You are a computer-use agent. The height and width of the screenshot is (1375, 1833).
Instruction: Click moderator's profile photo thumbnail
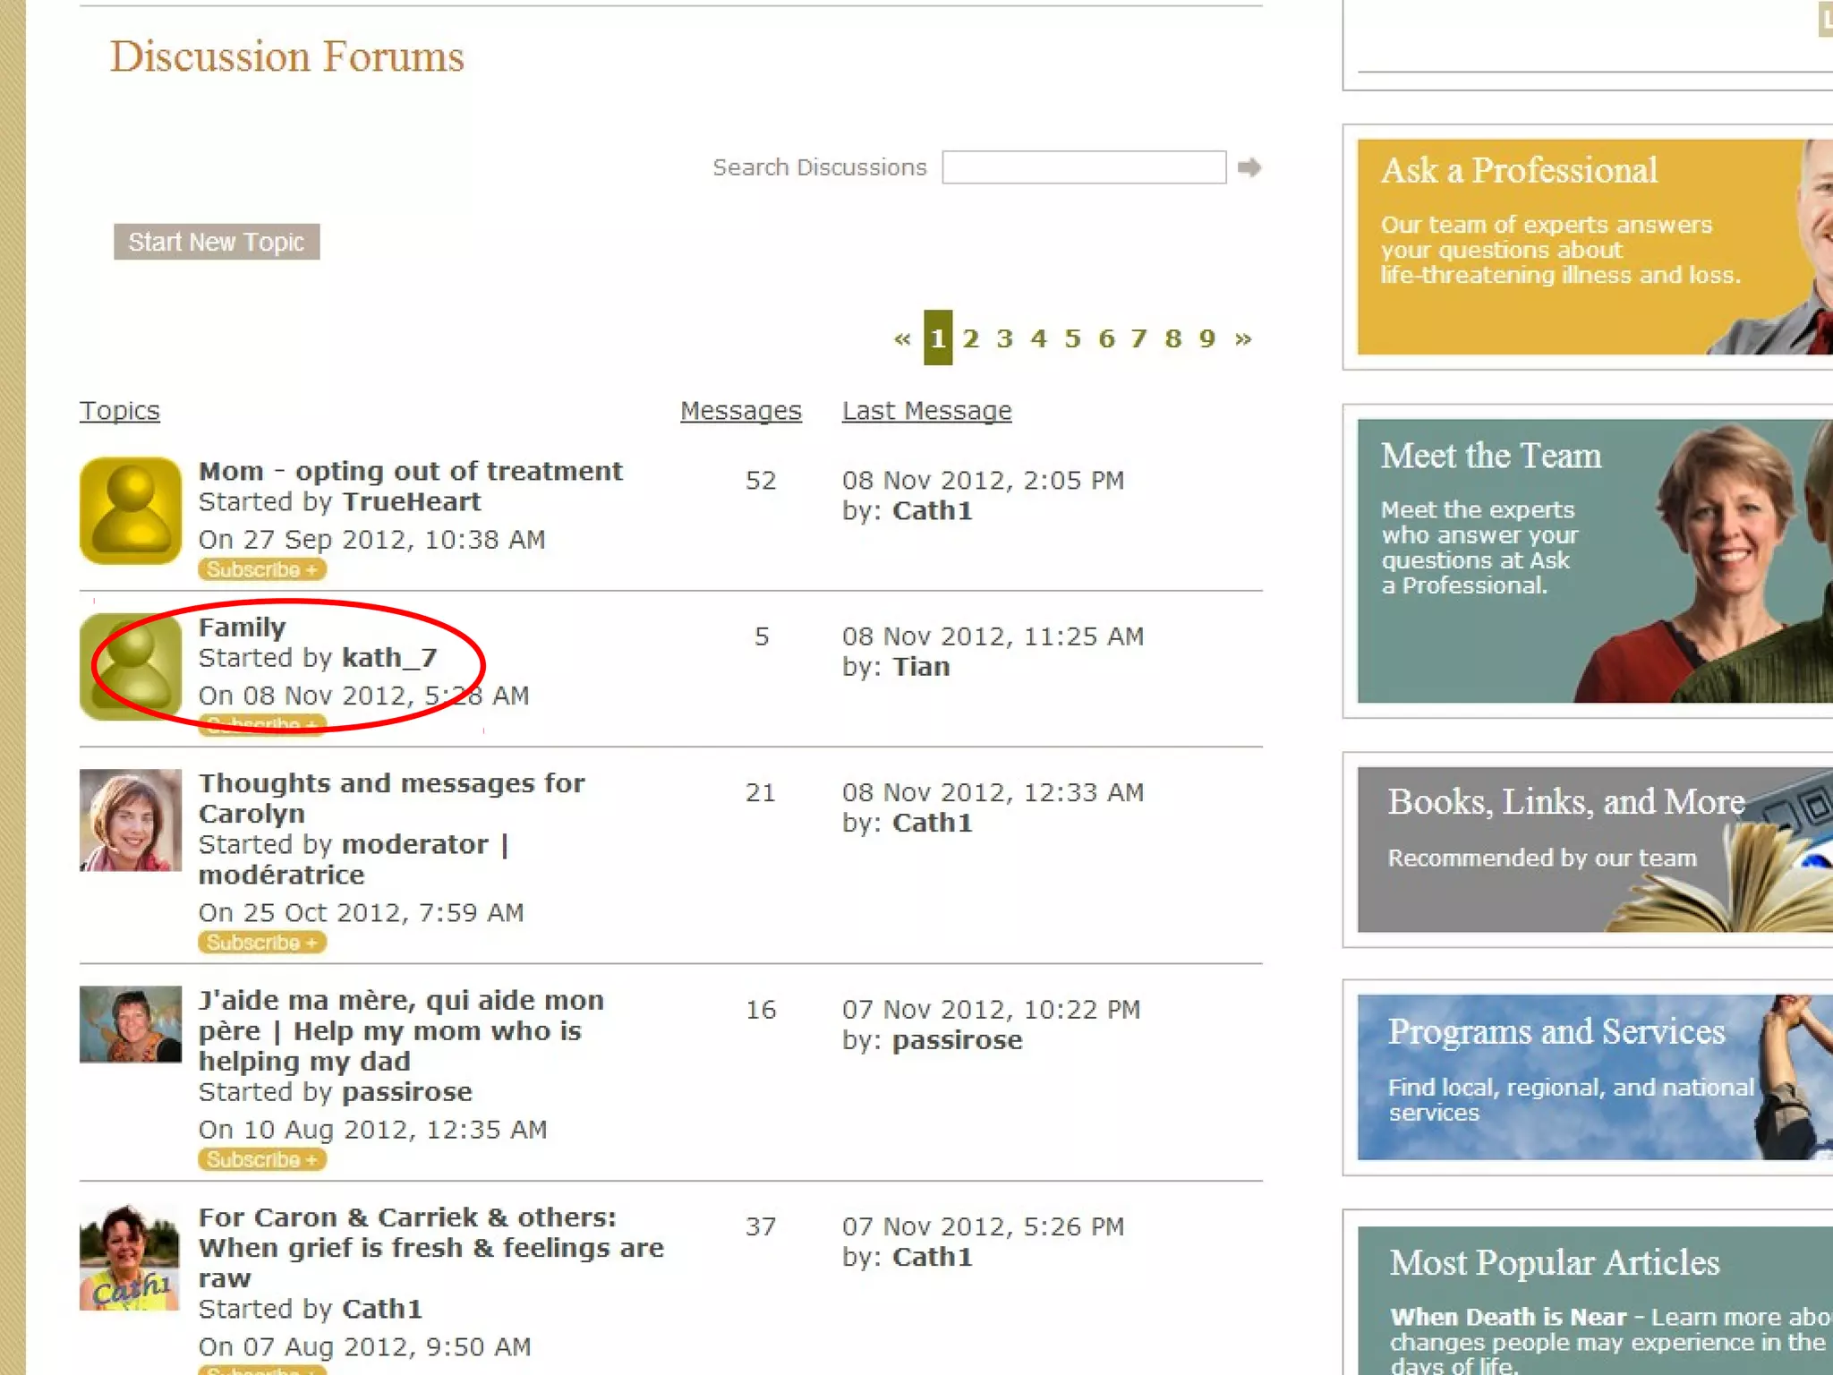pyautogui.click(x=131, y=820)
